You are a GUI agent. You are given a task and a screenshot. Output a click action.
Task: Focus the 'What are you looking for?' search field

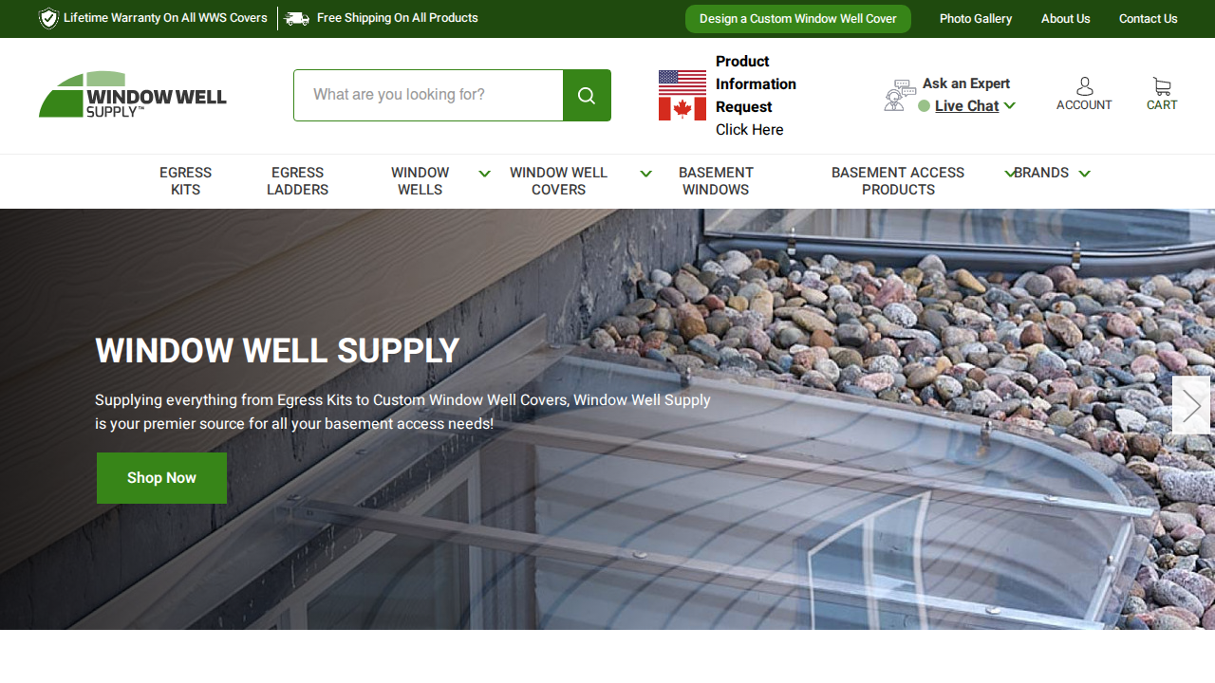[428, 95]
